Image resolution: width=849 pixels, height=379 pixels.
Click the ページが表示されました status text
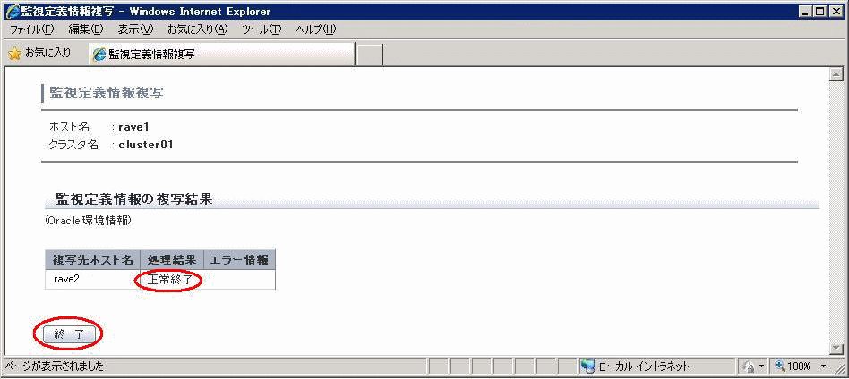pyautogui.click(x=54, y=366)
